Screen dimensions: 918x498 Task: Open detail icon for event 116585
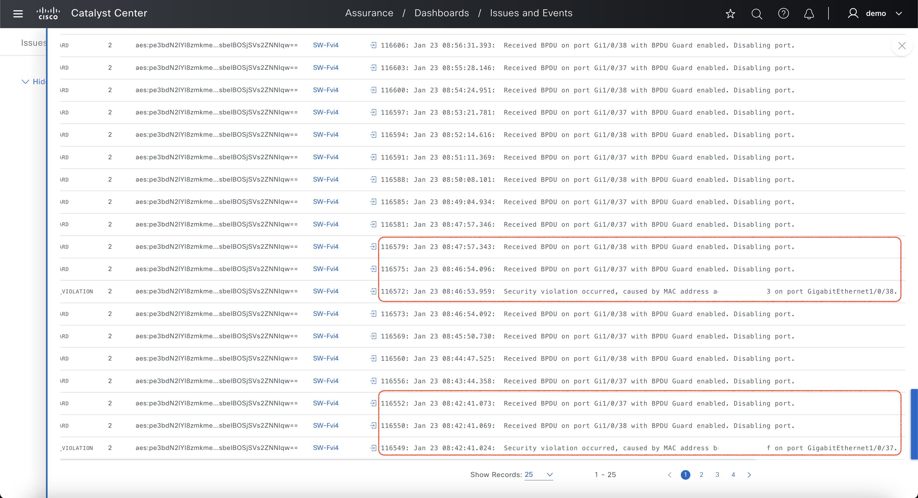tap(373, 202)
